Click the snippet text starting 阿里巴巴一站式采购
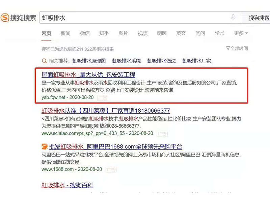The image size is (270, 203). [x=141, y=155]
